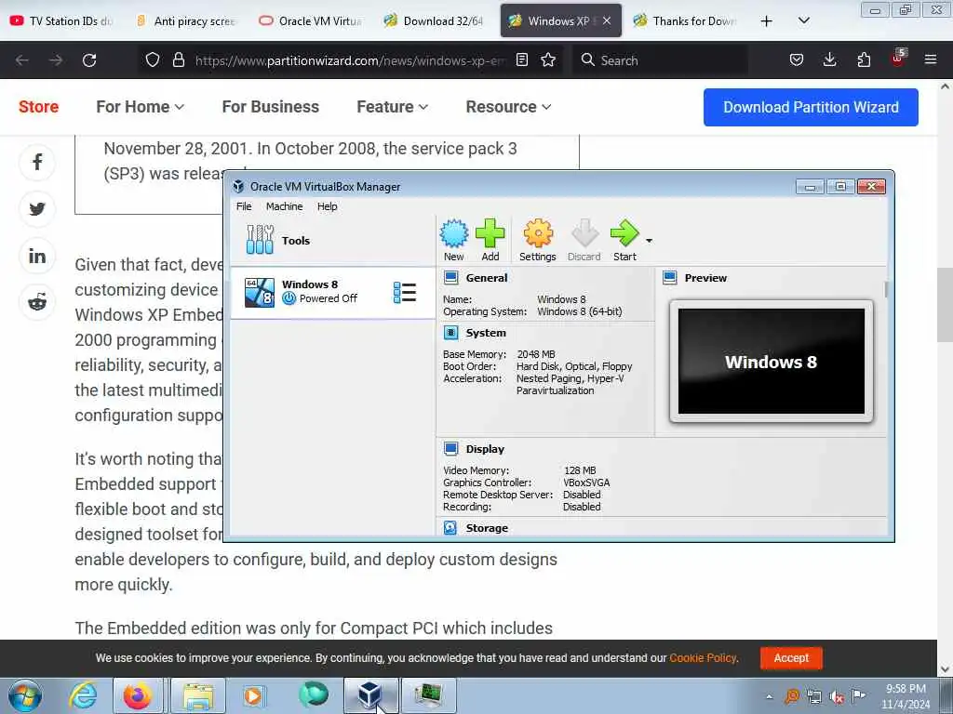953x714 pixels.
Task: Open the For Business link
Action: (x=271, y=107)
